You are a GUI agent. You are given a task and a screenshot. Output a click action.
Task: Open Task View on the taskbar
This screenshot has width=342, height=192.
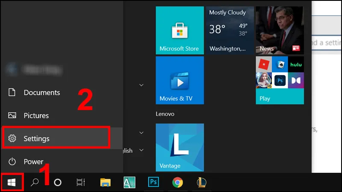(80, 183)
